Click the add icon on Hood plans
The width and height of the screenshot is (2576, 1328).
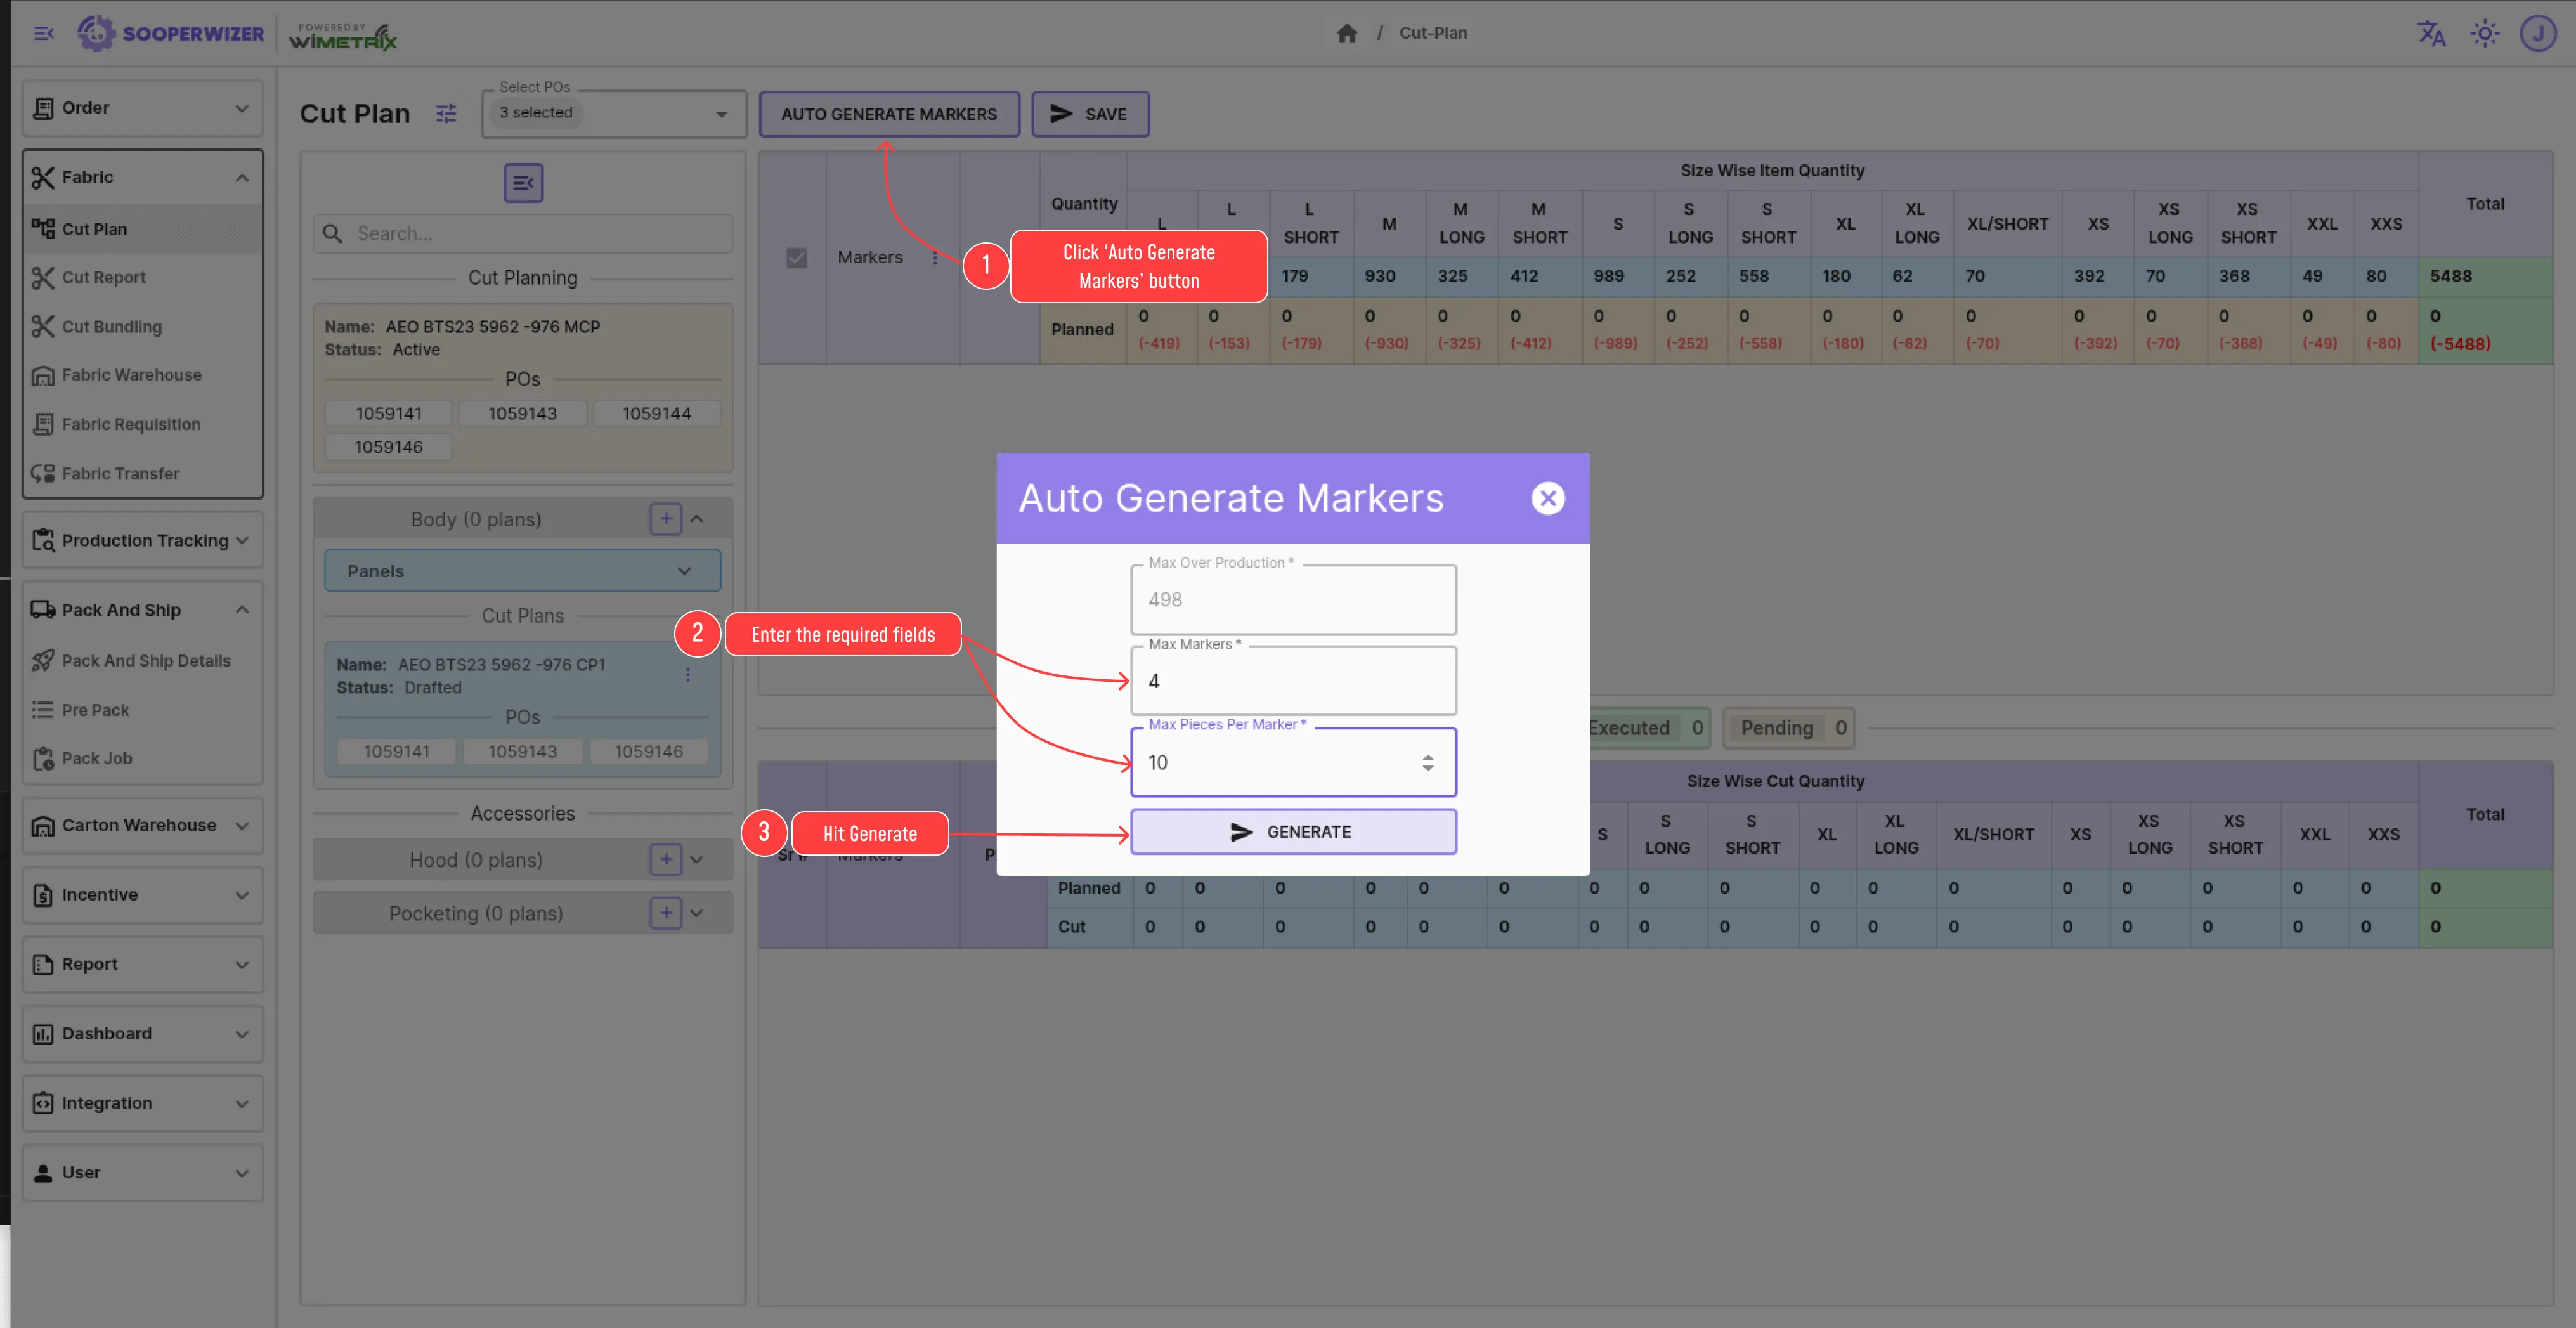click(x=665, y=859)
